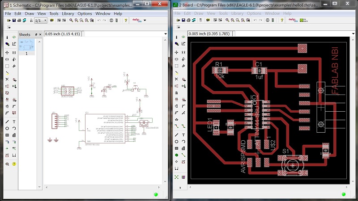Click the Info tool in Schematic toolbar

7,37
